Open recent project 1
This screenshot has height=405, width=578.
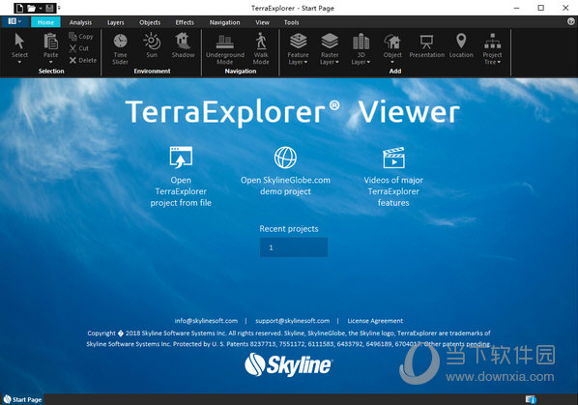(294, 247)
